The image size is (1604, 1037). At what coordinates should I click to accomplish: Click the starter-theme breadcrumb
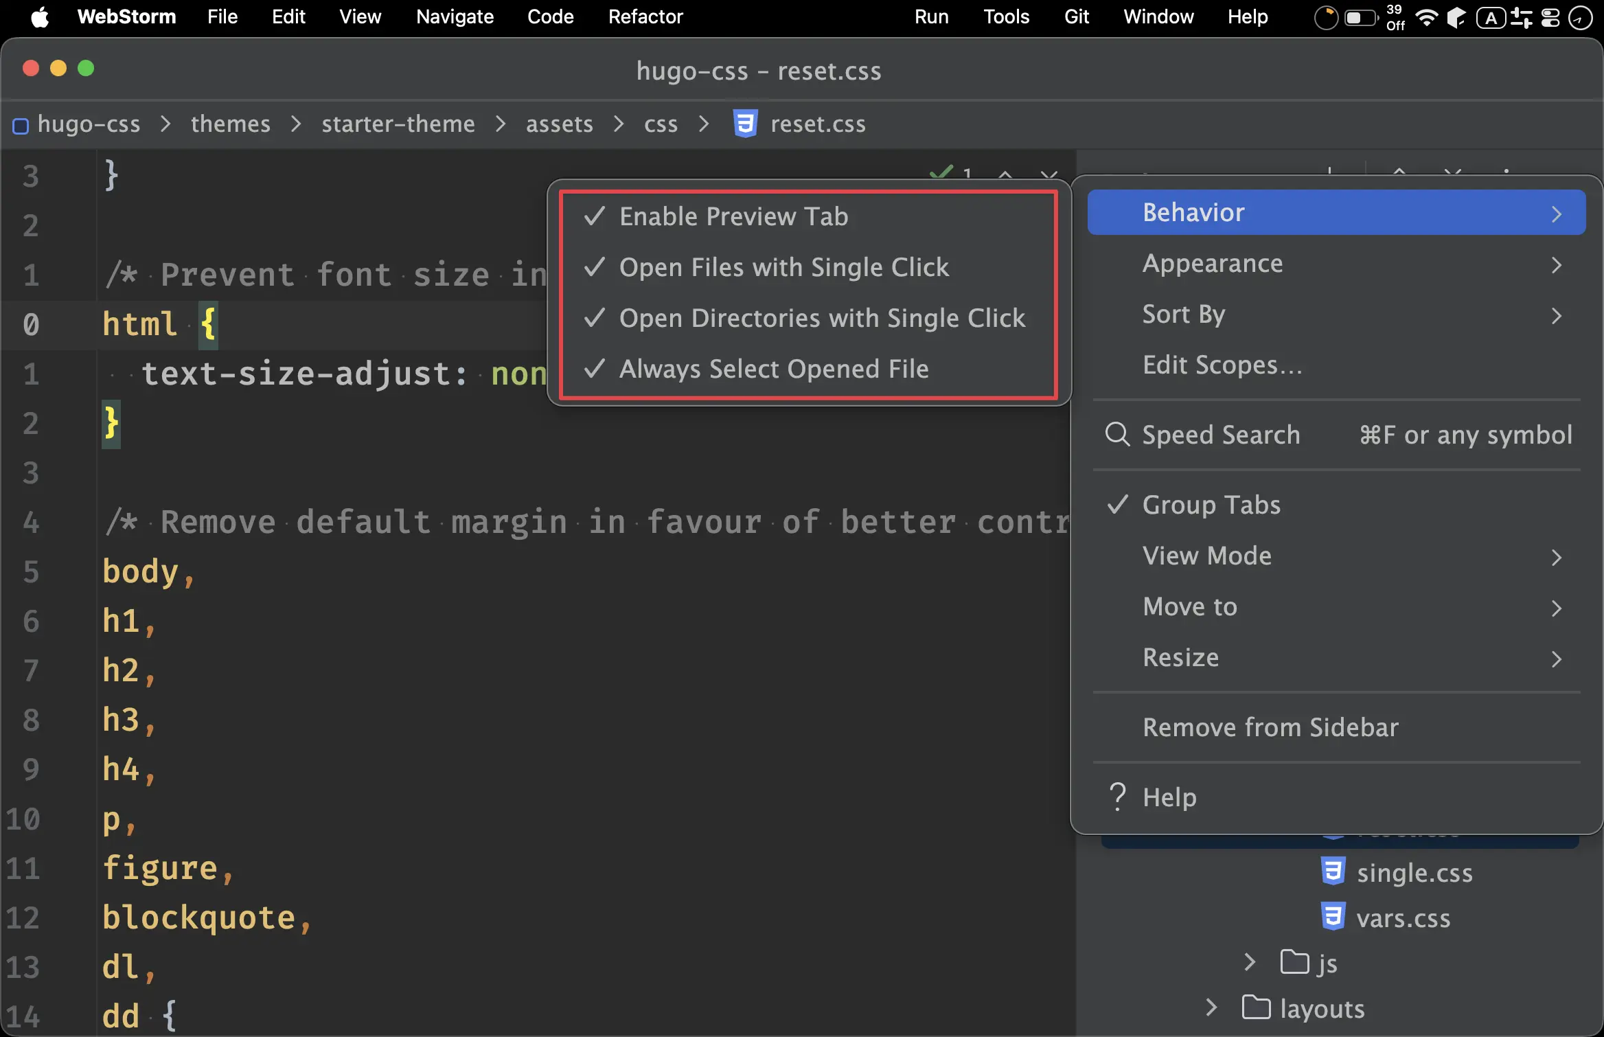[398, 124]
